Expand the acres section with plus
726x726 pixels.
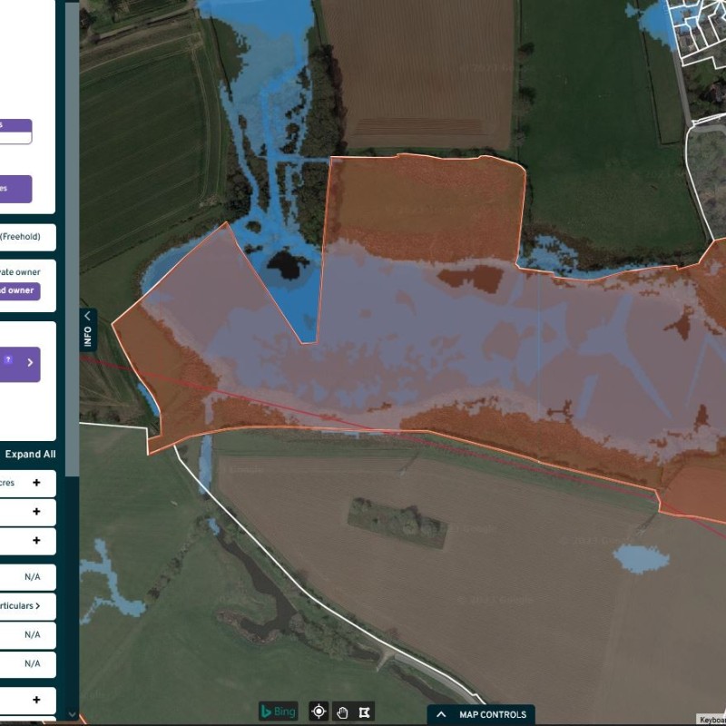click(x=36, y=484)
